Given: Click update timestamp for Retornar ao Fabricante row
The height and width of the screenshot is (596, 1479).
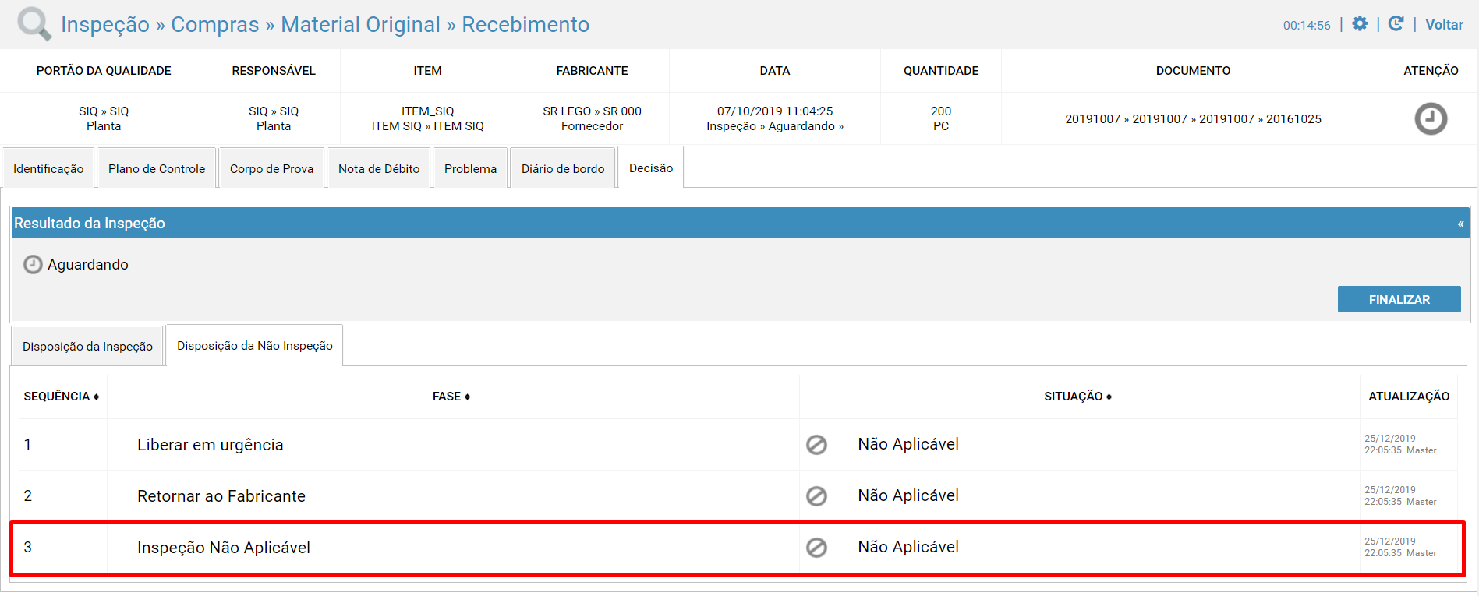Looking at the screenshot, I should (1400, 495).
